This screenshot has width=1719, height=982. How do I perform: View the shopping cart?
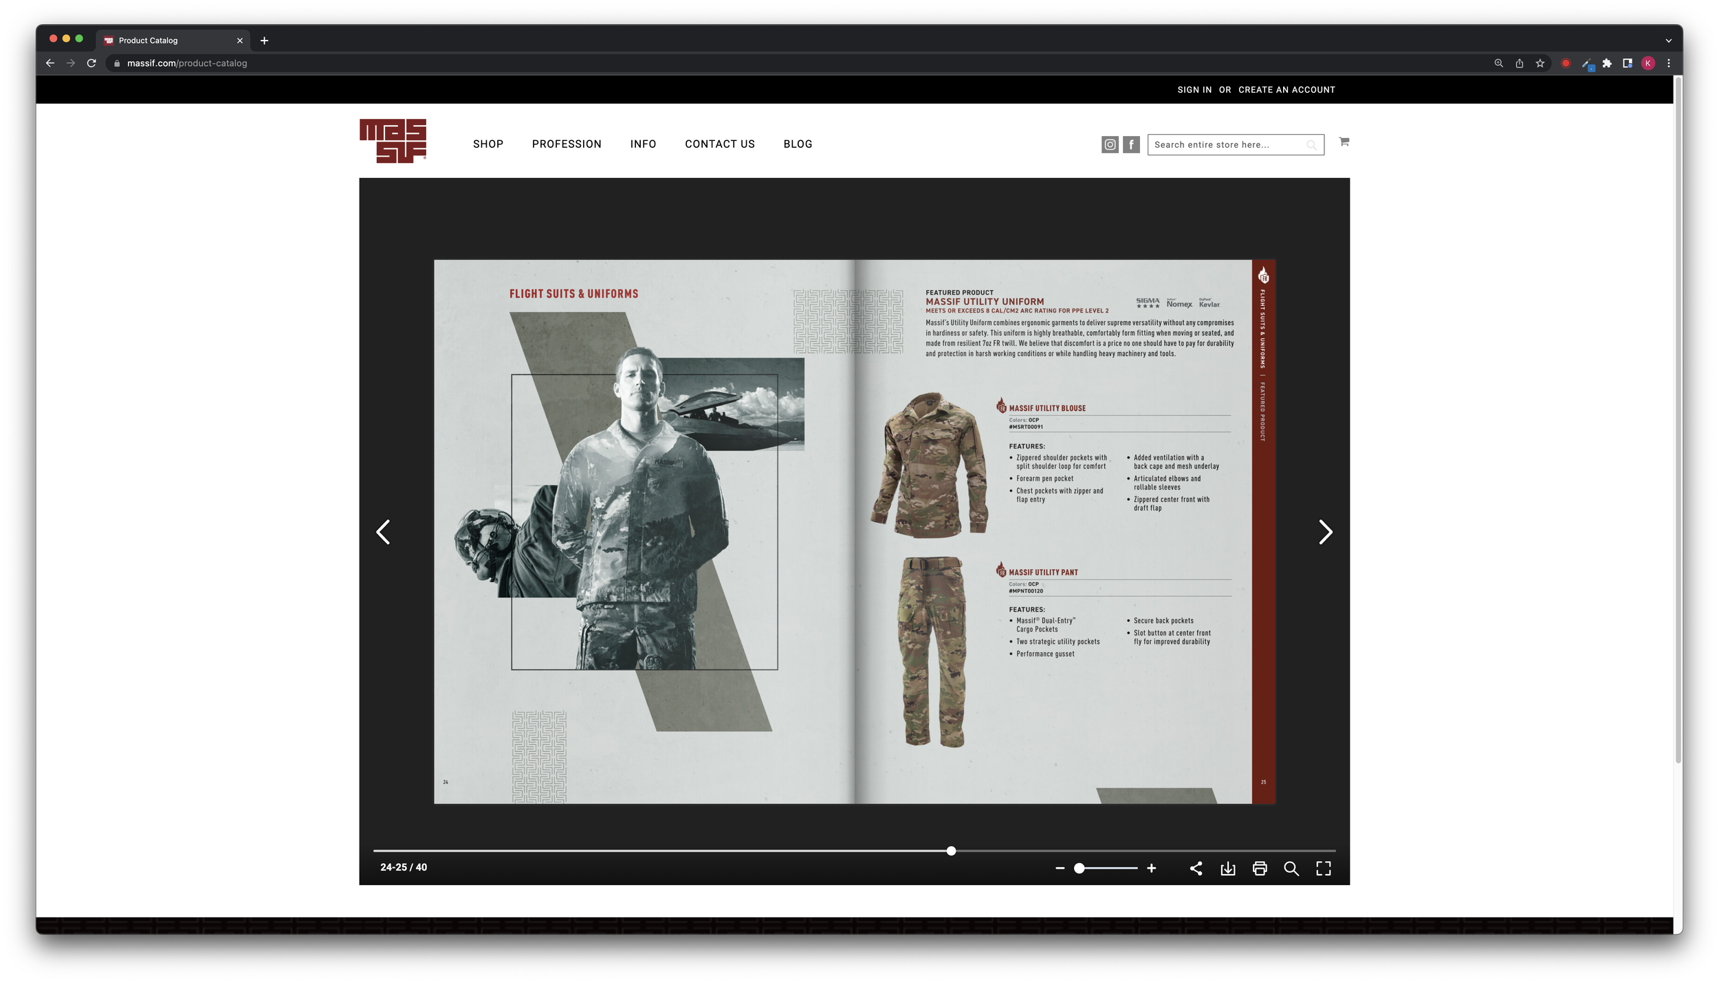(x=1344, y=142)
